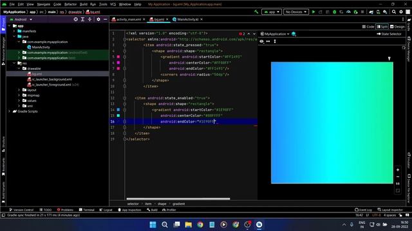412x231 pixels.
Task: Toggle Resource Manager side tab
Action: coord(3,51)
